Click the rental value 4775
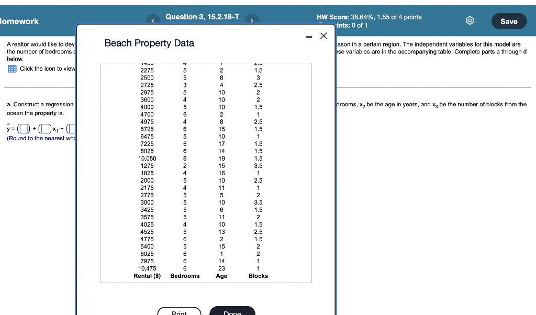The height and width of the screenshot is (315, 536). pos(147,239)
